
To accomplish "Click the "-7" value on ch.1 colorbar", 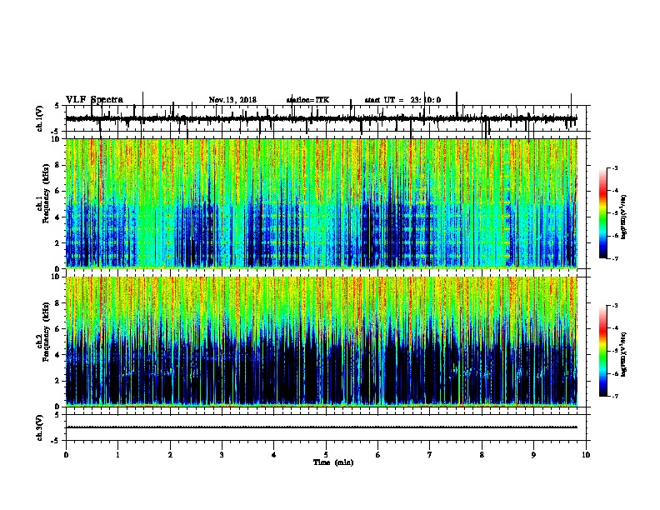I will pyautogui.click(x=615, y=258).
